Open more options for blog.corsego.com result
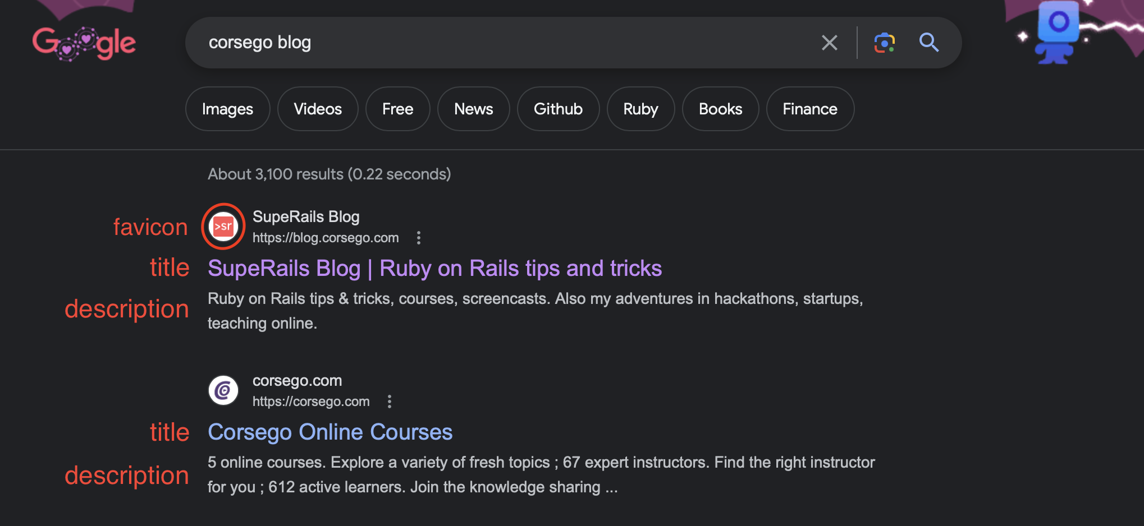 pyautogui.click(x=418, y=238)
